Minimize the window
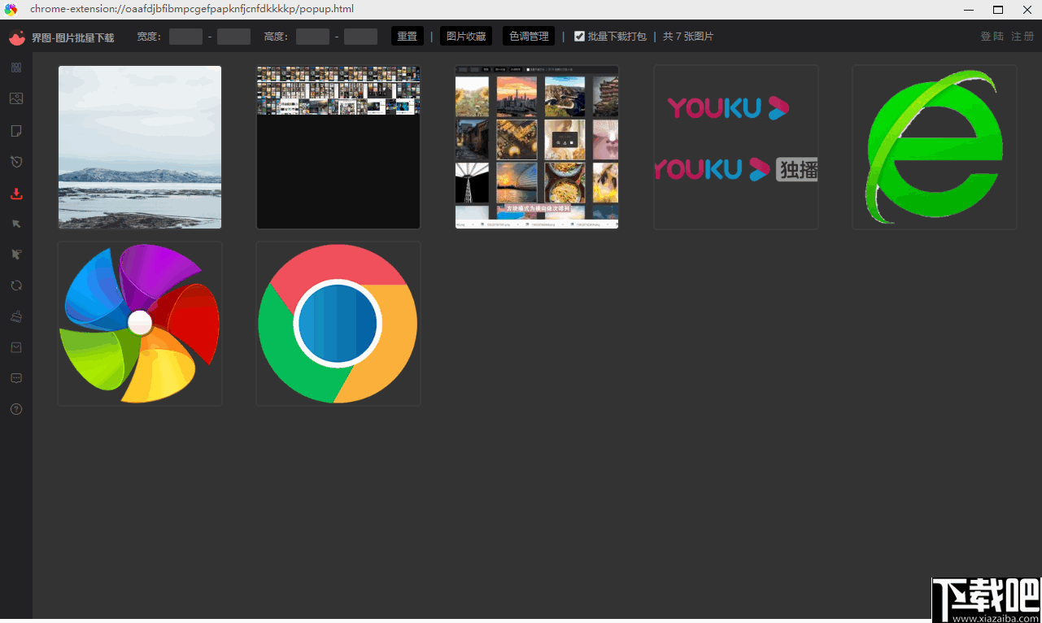Viewport: 1042px width, 623px height. pos(969,10)
